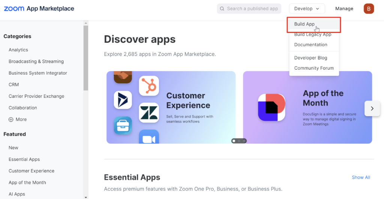This screenshot has height=199, width=384.
Task: Click the search published app field
Action: (x=252, y=9)
